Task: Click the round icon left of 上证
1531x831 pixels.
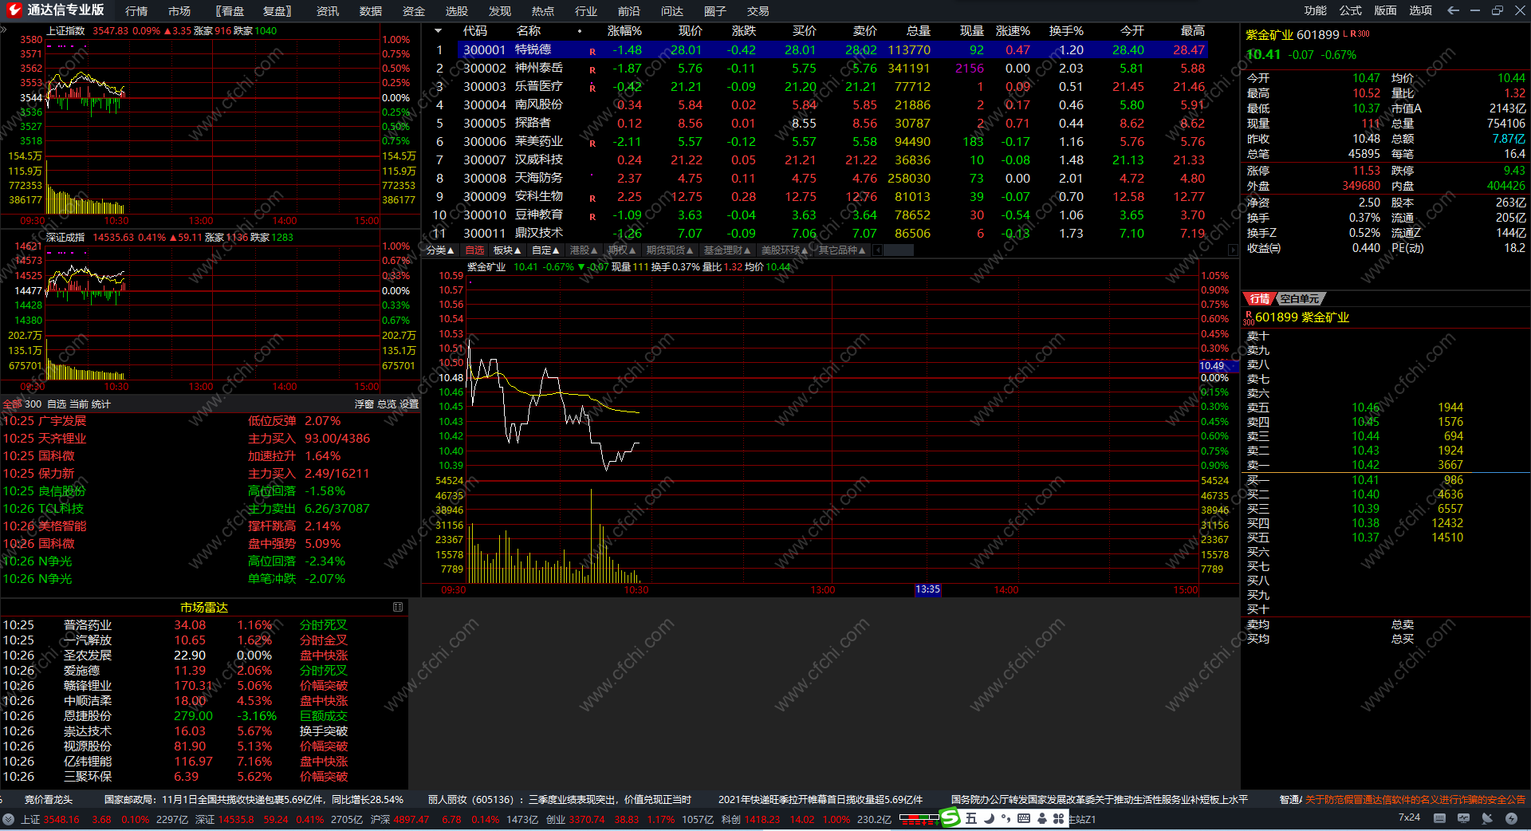Action: click(8, 819)
